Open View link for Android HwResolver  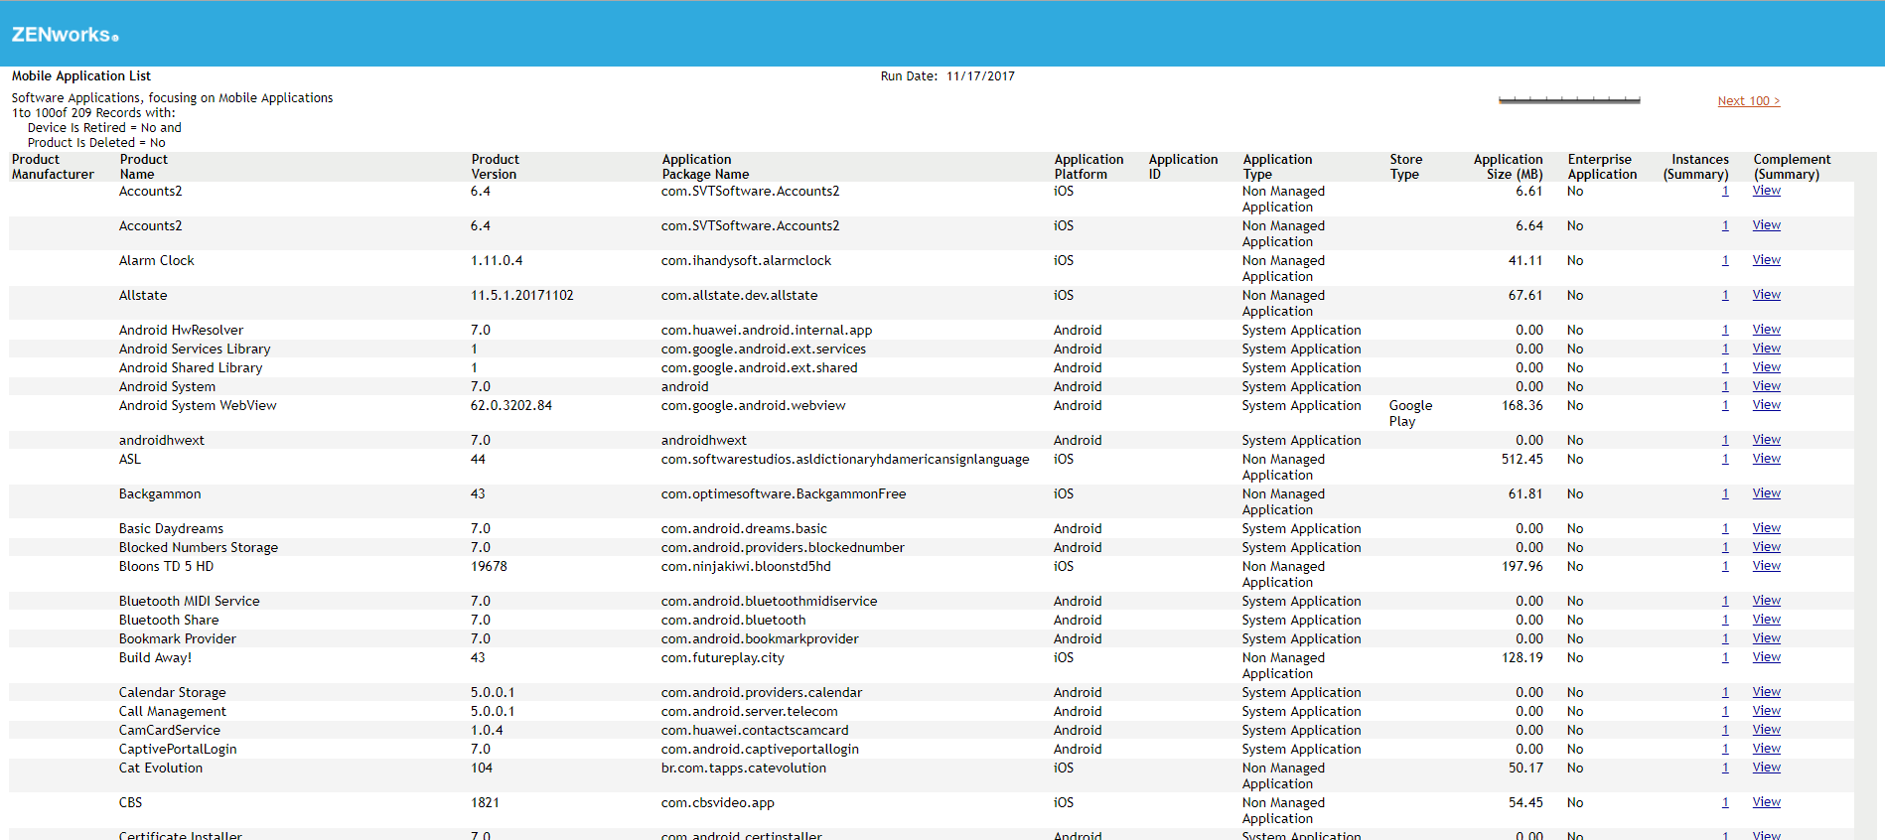(x=1766, y=330)
